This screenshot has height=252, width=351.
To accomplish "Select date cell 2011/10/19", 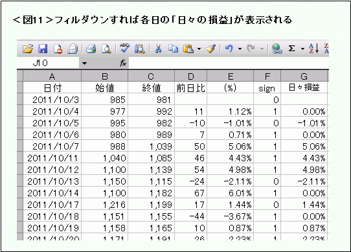I will coord(52,227).
